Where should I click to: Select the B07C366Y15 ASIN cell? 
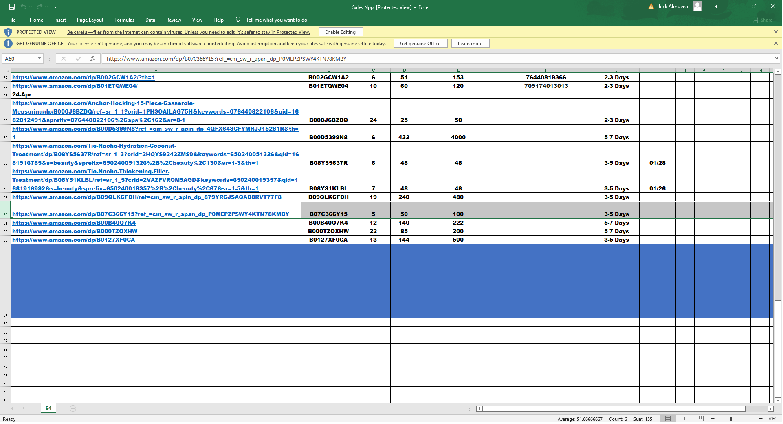coord(328,210)
